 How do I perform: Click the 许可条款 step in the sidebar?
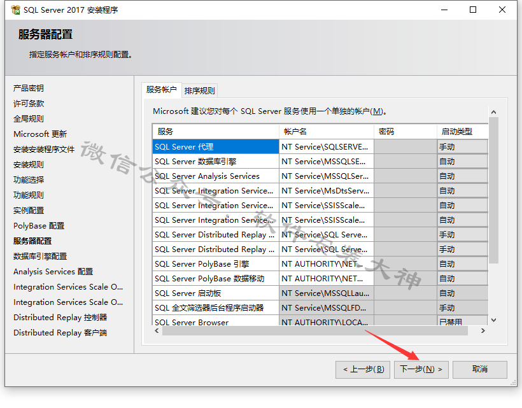click(x=29, y=104)
